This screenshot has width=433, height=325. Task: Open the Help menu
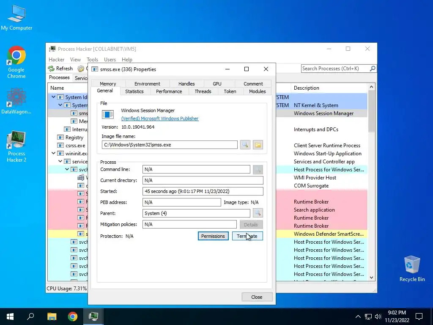pos(127,59)
